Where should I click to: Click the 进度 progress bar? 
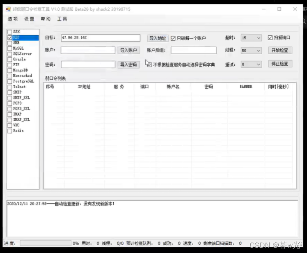[x=46, y=243]
